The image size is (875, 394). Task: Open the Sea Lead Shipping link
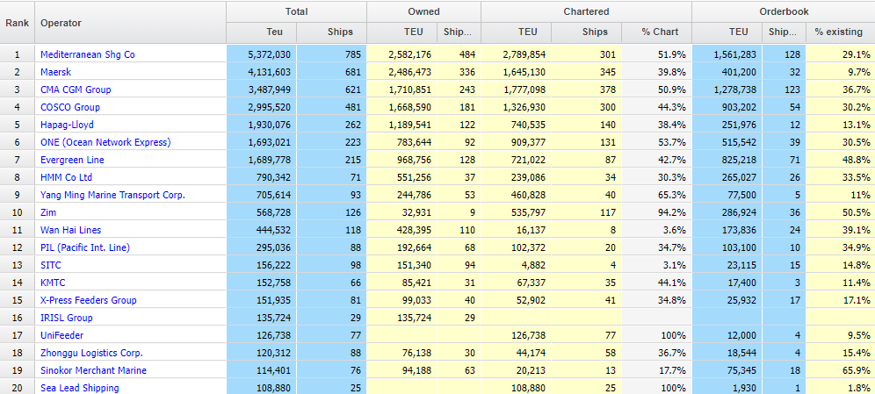79,388
